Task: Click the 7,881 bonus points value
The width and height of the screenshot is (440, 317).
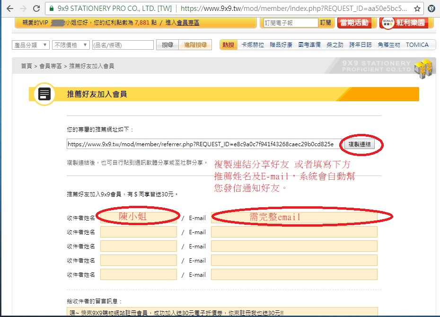Action: [x=142, y=22]
